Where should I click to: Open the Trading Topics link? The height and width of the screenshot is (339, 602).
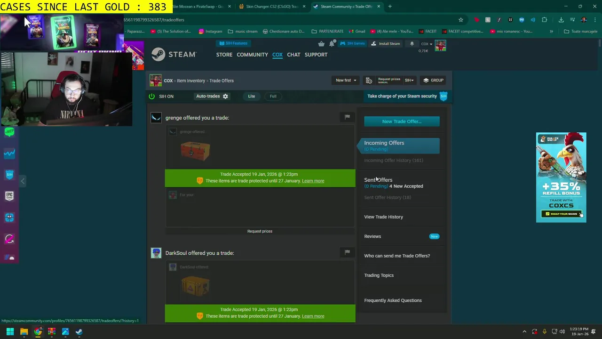click(379, 275)
